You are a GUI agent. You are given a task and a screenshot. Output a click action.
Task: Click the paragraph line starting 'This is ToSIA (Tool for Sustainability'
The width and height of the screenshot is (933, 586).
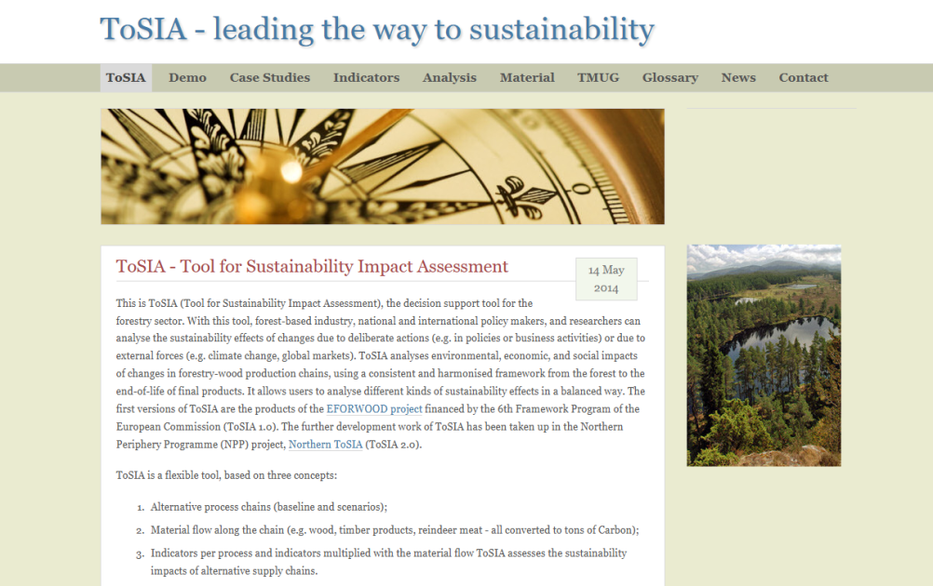pos(324,303)
